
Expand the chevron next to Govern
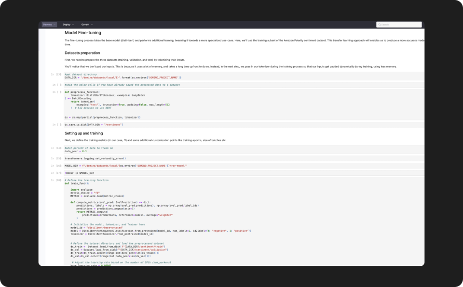[91, 24]
